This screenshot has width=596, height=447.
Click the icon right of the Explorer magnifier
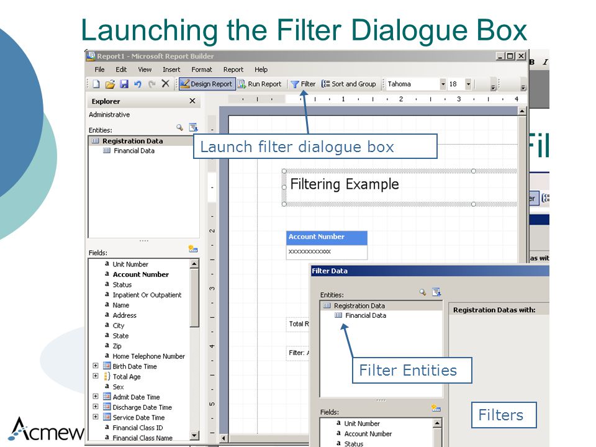(194, 127)
